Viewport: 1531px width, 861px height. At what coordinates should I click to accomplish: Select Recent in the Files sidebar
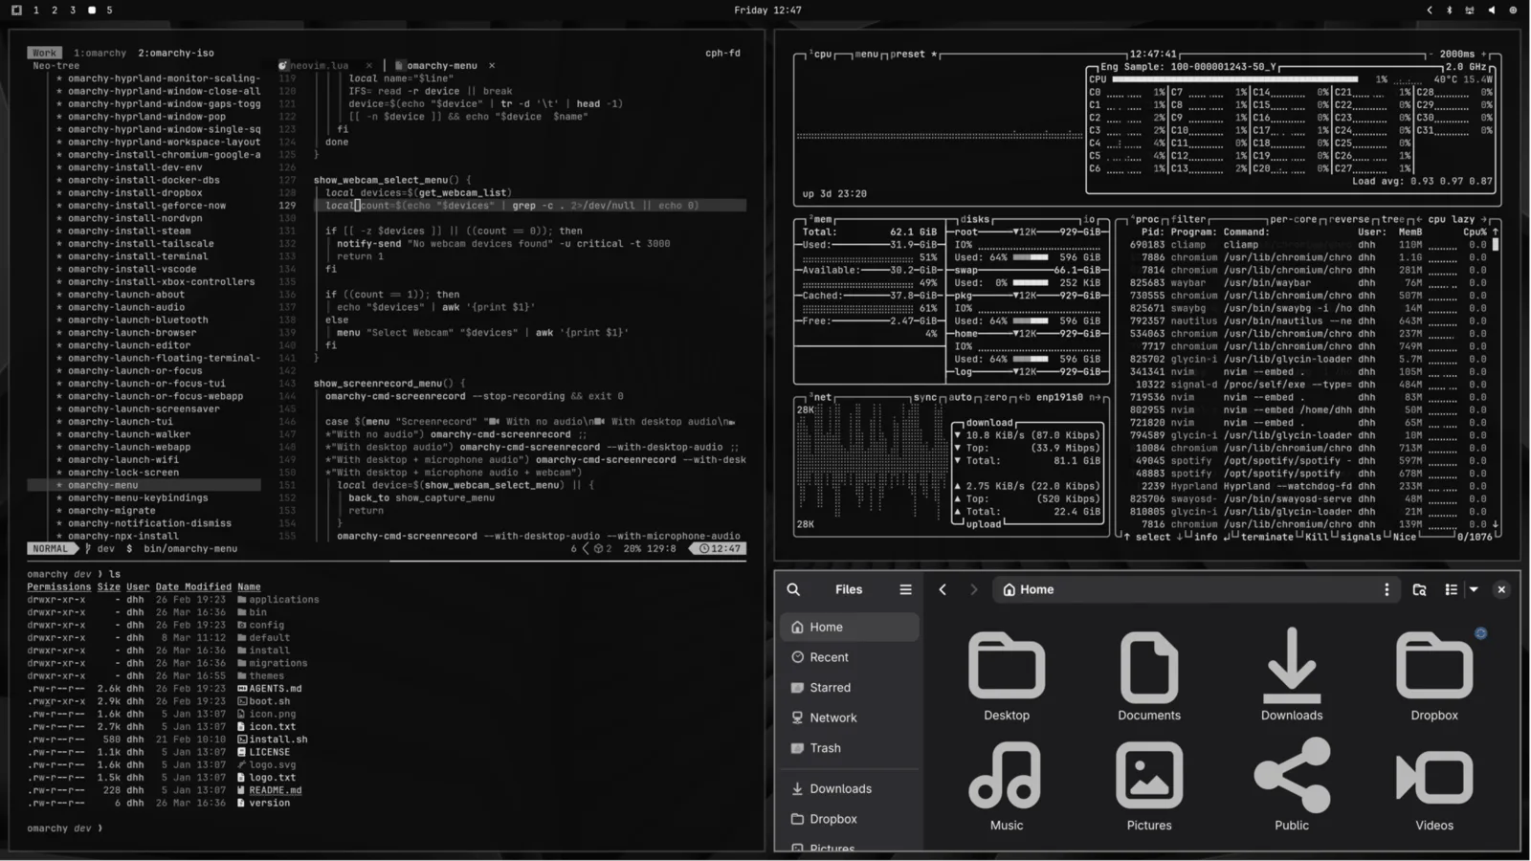(850, 657)
